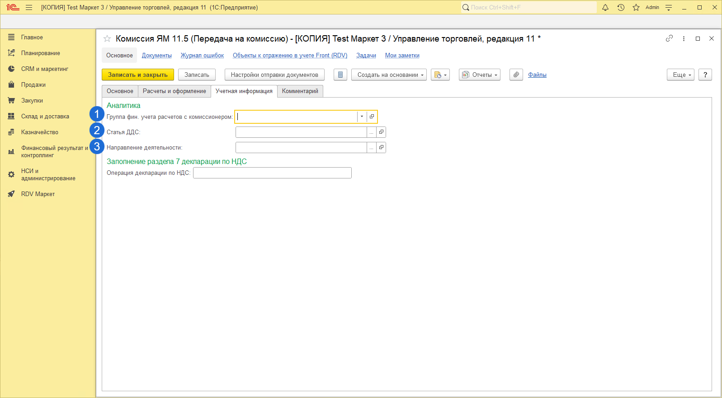Focus the Статья ДДС input field
Screen dimensions: 722x398
(x=301, y=132)
